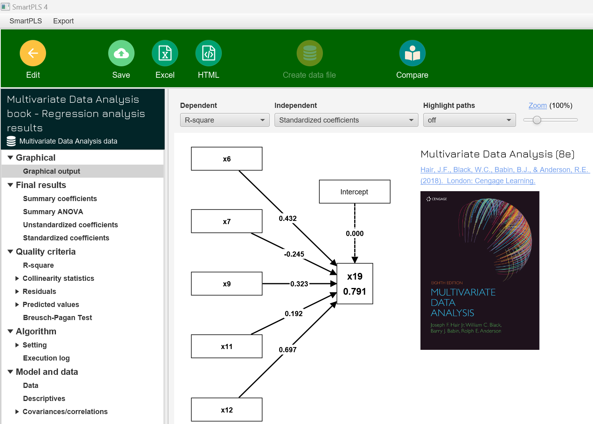This screenshot has width=593, height=424.
Task: Select the x6 variable box
Action: pyautogui.click(x=227, y=159)
